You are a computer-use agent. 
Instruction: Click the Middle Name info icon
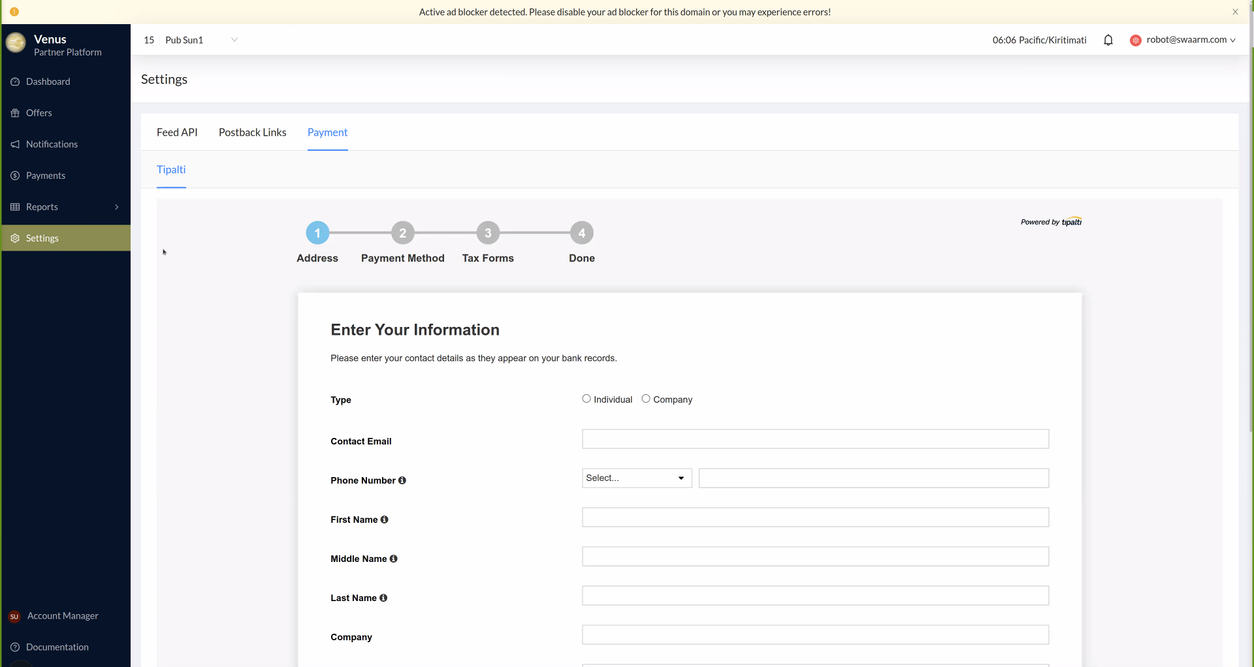click(x=393, y=559)
